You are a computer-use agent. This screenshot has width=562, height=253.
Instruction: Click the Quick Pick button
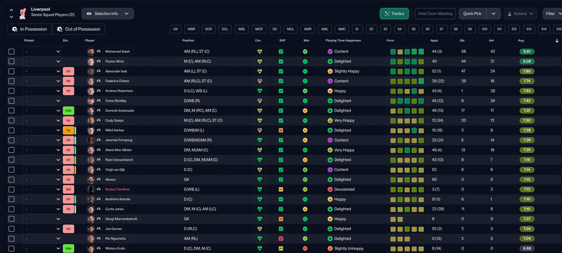pos(472,14)
